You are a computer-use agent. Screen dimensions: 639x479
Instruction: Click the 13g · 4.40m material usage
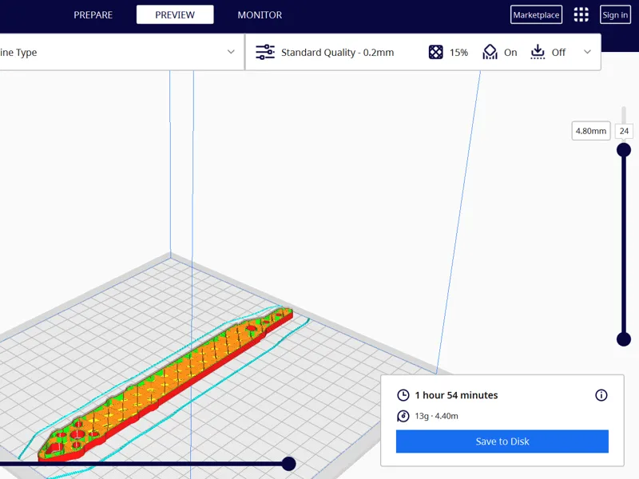pyautogui.click(x=436, y=416)
